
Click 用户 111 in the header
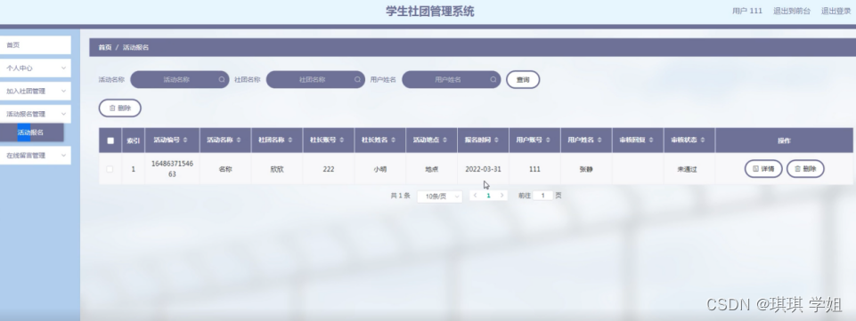tap(746, 11)
